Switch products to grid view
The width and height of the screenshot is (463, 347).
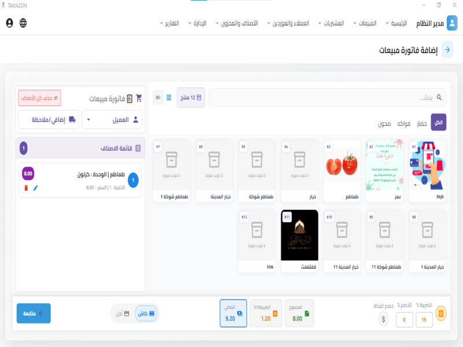point(168,97)
